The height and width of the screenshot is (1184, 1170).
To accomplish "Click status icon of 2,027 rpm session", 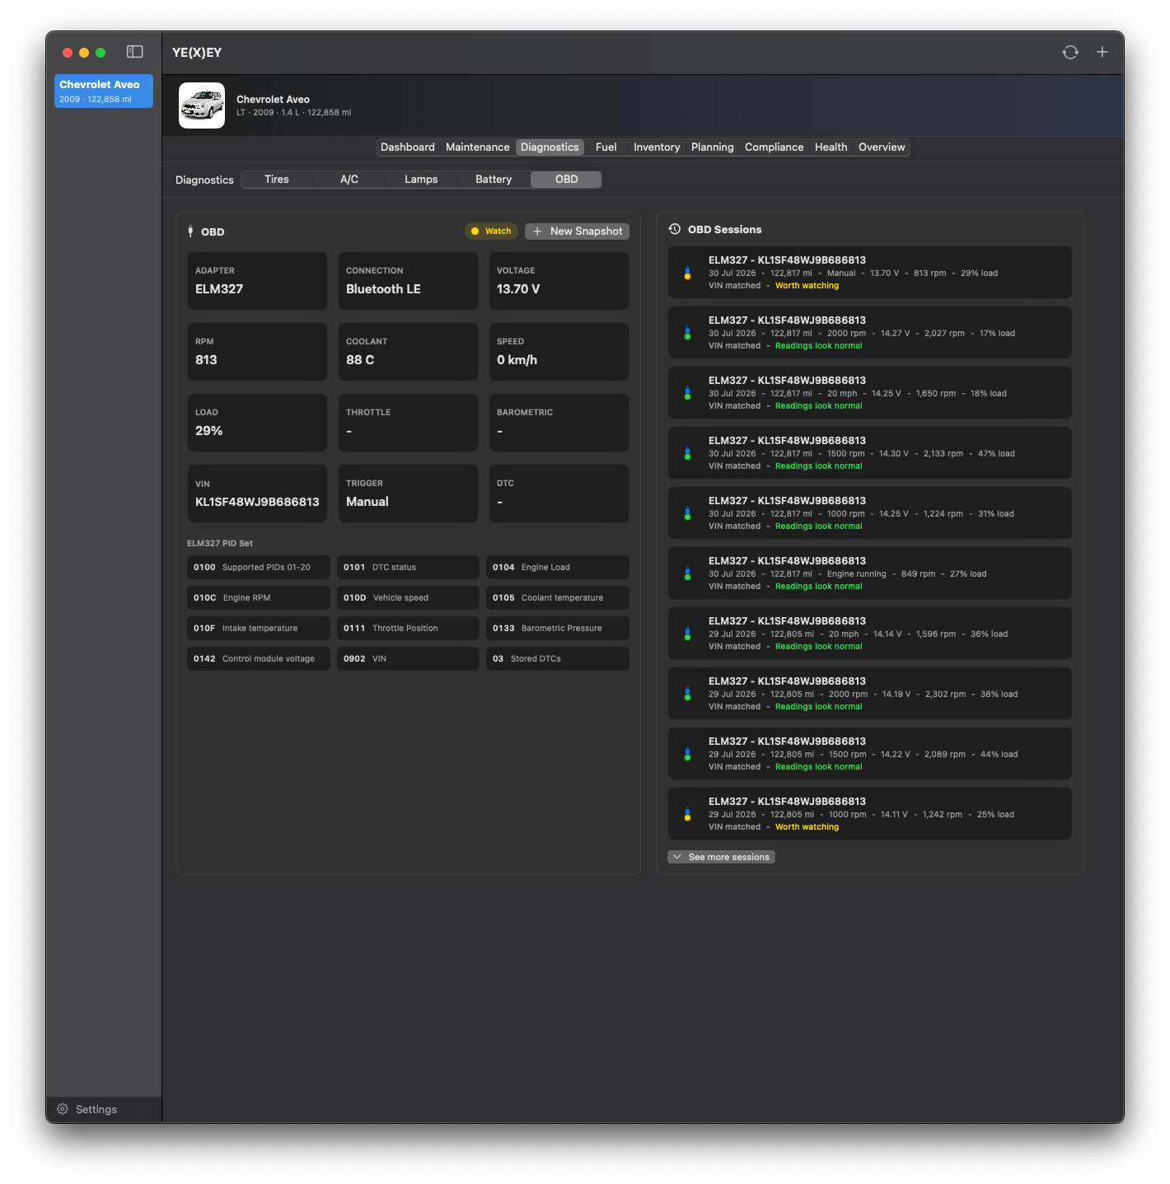I will [687, 333].
